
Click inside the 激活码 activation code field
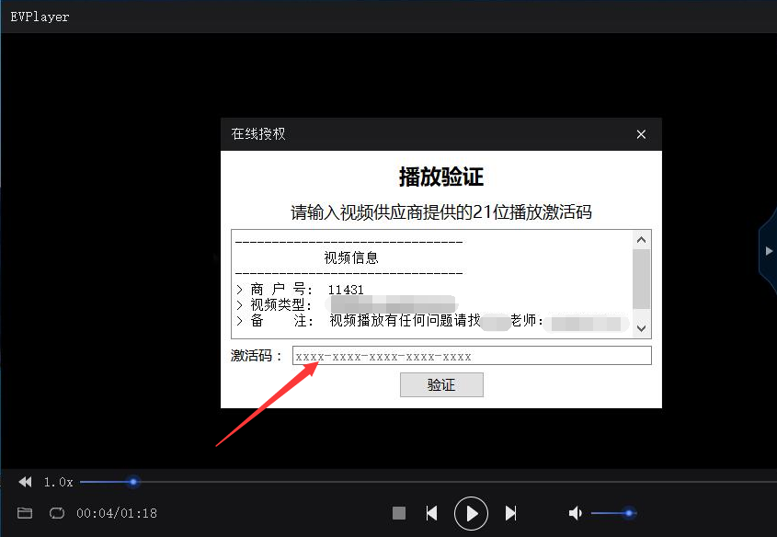click(x=469, y=355)
